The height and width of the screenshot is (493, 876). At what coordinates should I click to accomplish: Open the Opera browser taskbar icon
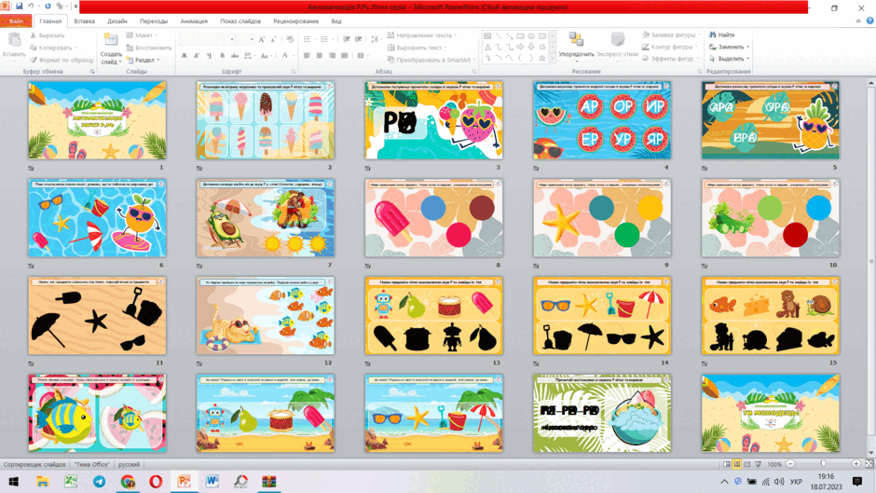[156, 481]
